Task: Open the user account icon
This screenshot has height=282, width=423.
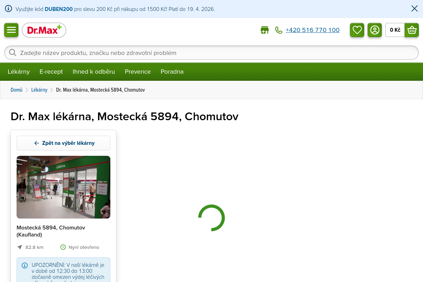Action: 375,30
